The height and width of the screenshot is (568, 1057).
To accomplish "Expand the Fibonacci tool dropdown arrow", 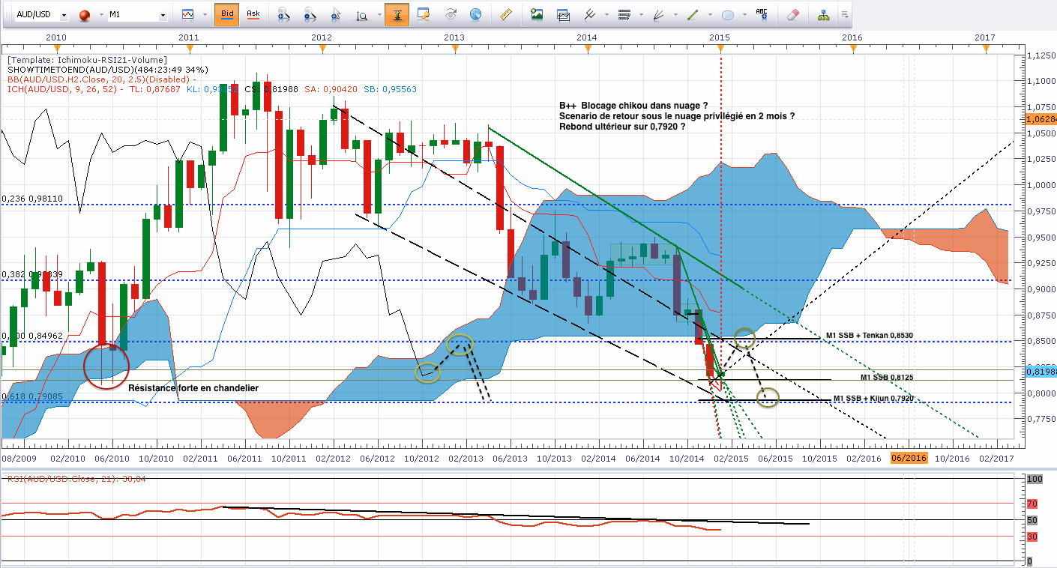I will pyautogui.click(x=639, y=15).
